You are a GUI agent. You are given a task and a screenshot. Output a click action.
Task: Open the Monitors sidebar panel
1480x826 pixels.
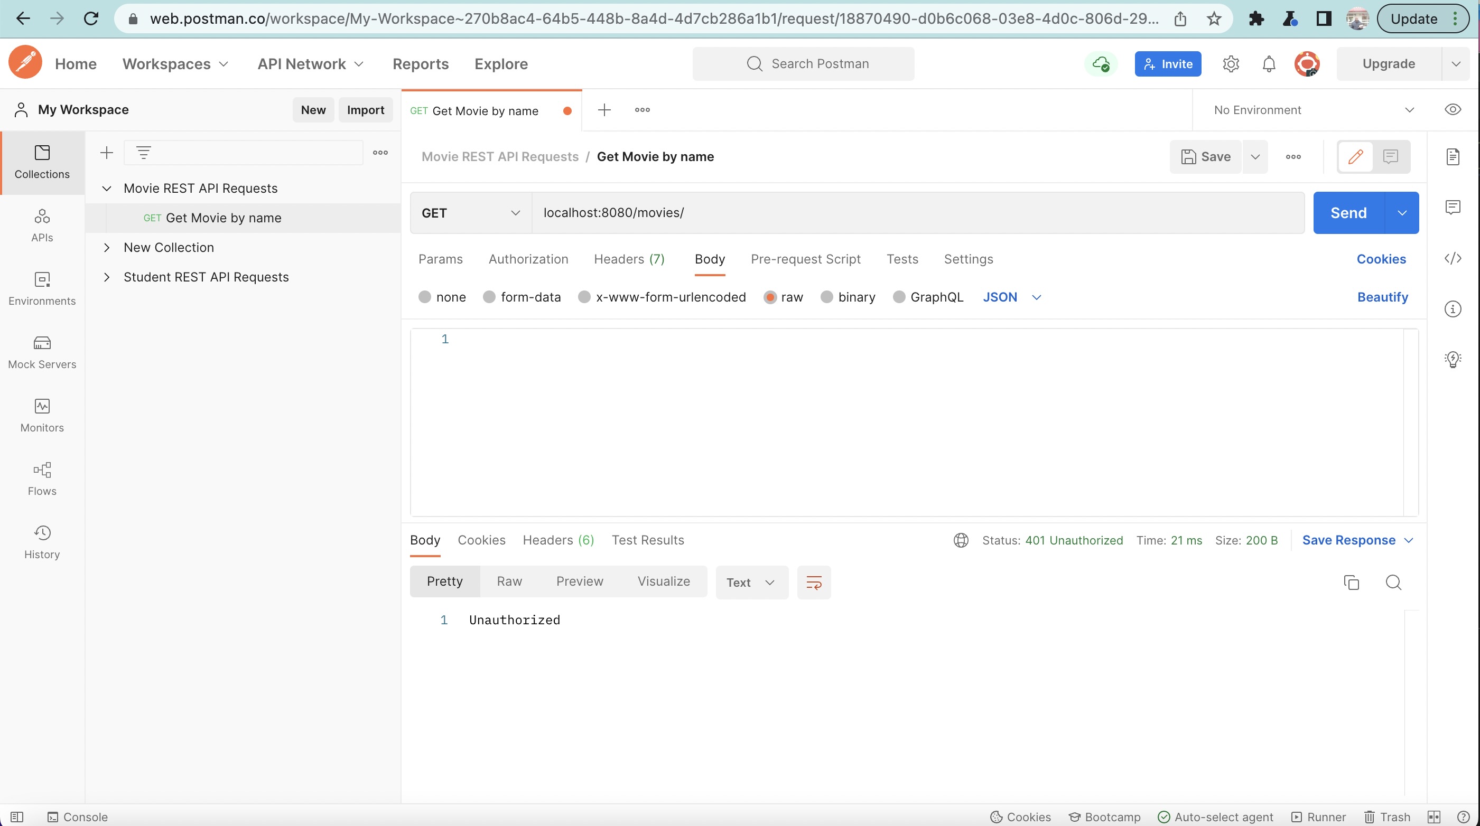[42, 415]
